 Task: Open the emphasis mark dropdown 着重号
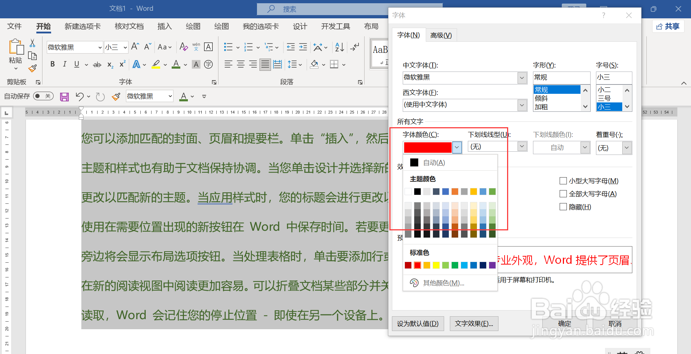(x=627, y=148)
